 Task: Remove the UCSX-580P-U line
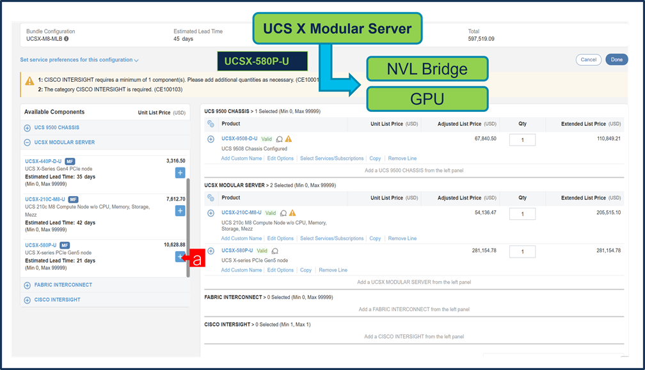coord(333,270)
